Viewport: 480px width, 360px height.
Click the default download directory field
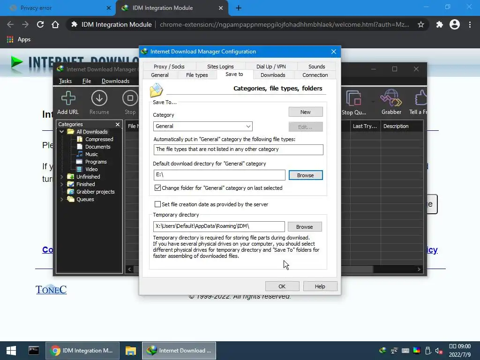click(x=219, y=175)
